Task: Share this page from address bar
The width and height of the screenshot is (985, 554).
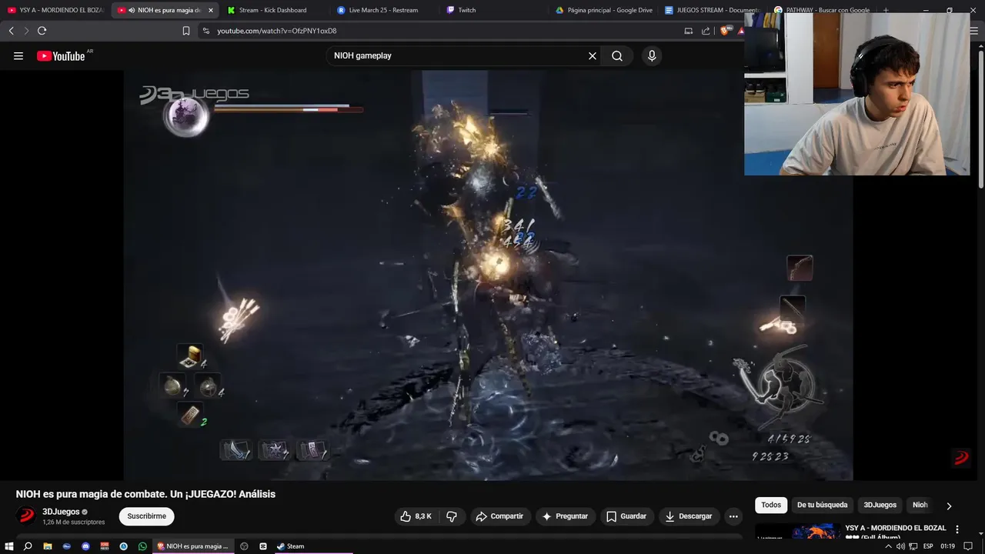Action: (706, 31)
